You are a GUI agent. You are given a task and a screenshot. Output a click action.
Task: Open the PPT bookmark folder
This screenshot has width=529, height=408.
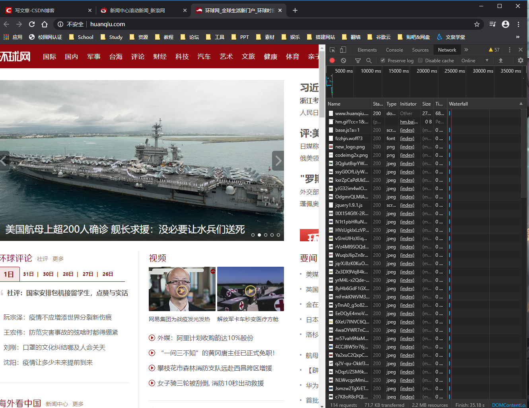click(x=240, y=37)
